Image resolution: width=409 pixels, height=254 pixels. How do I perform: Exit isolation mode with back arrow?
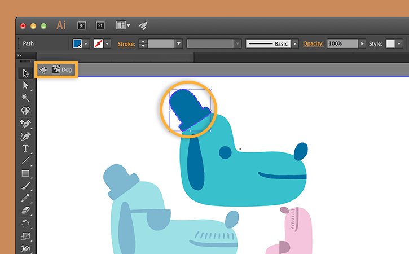click(x=43, y=69)
